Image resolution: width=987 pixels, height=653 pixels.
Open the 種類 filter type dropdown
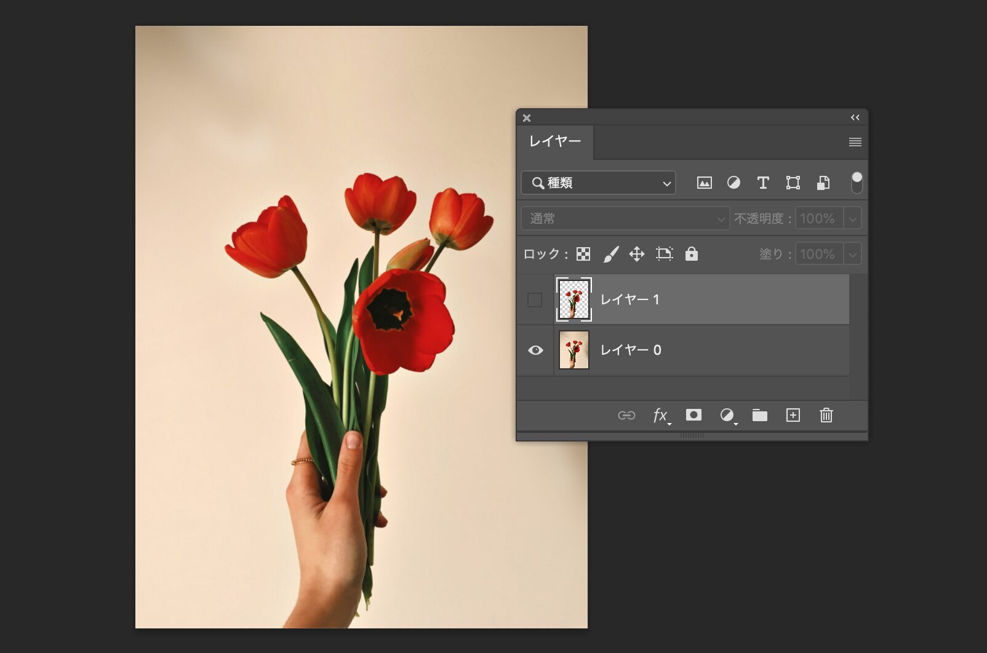[598, 183]
